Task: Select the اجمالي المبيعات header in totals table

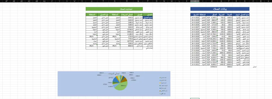Action: tap(127, 15)
